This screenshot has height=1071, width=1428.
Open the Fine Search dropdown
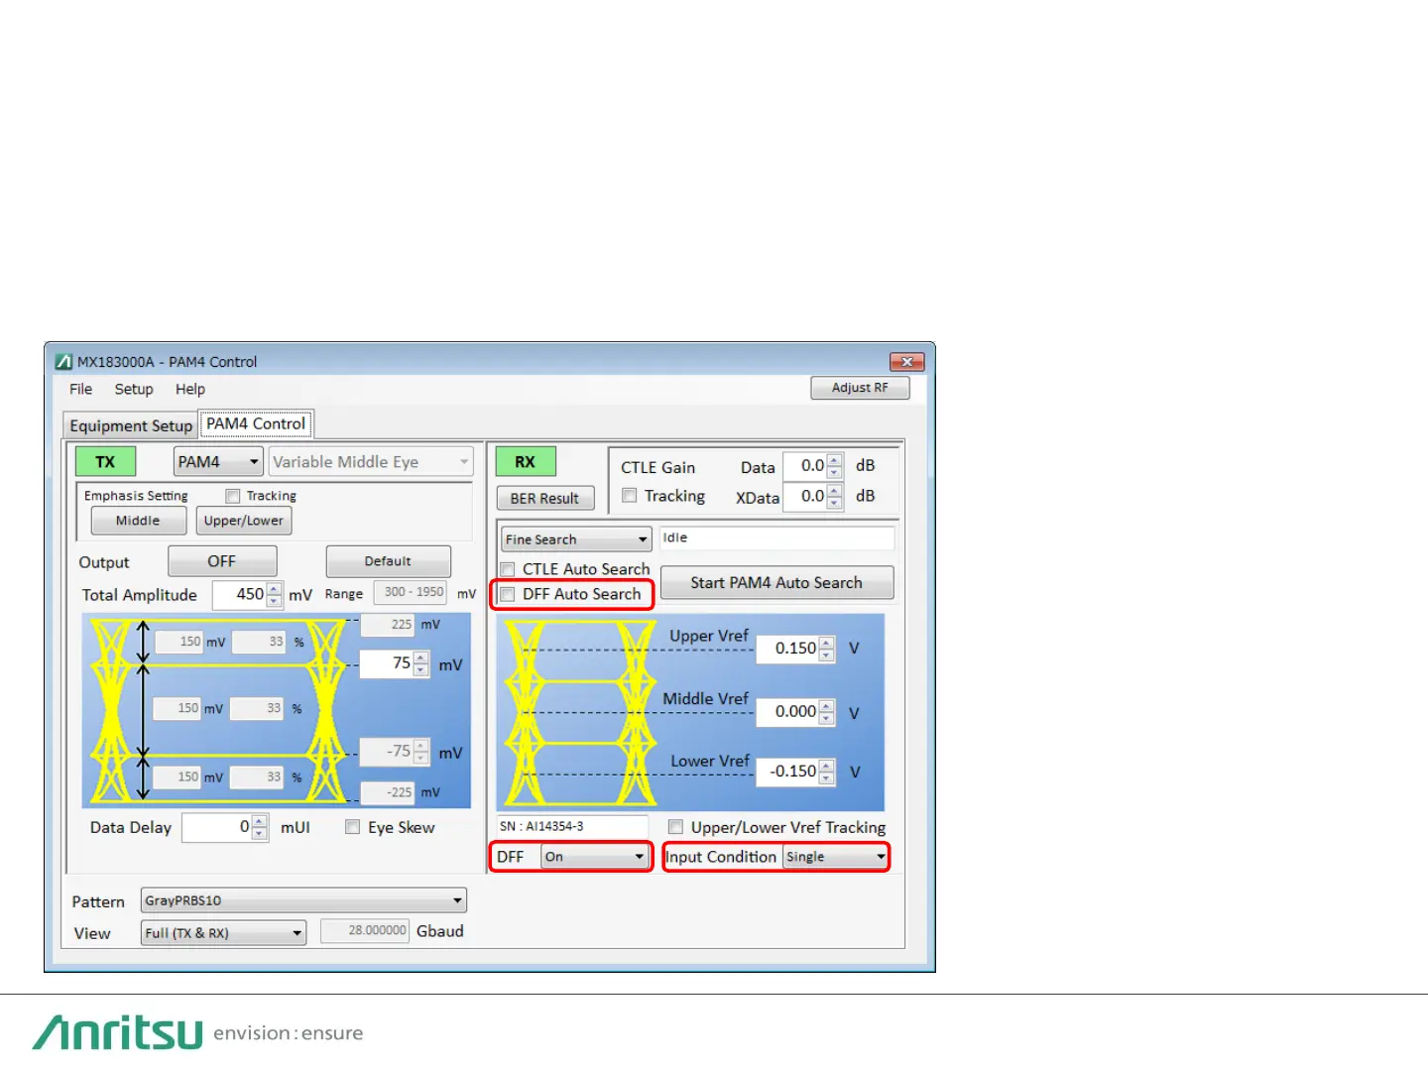click(576, 539)
